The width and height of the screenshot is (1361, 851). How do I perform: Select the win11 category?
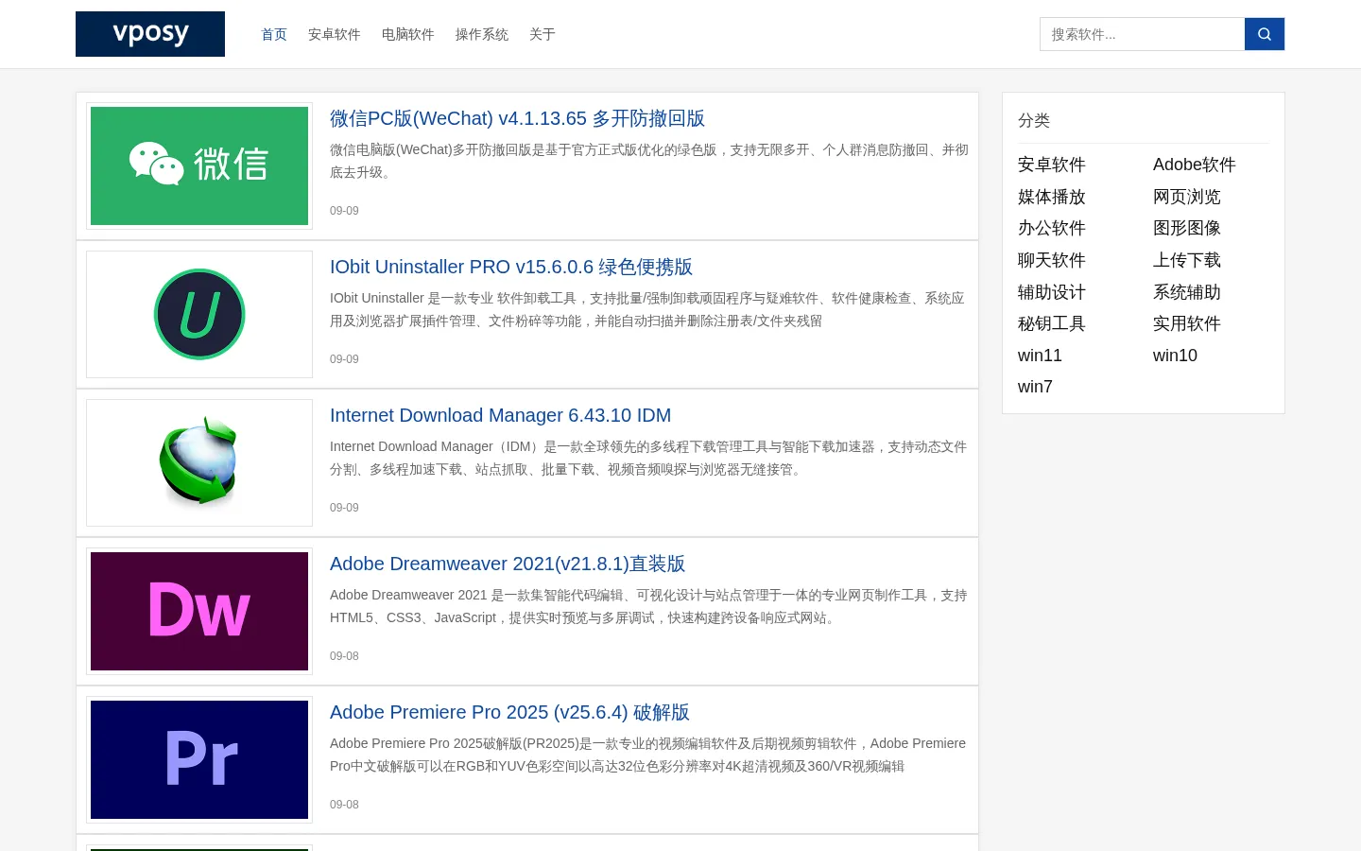pos(1040,356)
